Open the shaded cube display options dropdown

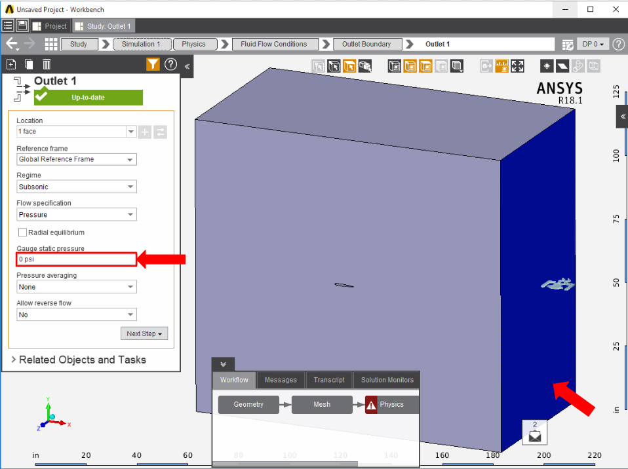[457, 66]
